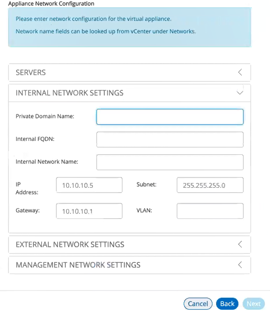Image resolution: width=270 pixels, height=311 pixels.
Task: Open MANAGEMENT NETWORK SETTINGS header
Action: tap(129, 265)
